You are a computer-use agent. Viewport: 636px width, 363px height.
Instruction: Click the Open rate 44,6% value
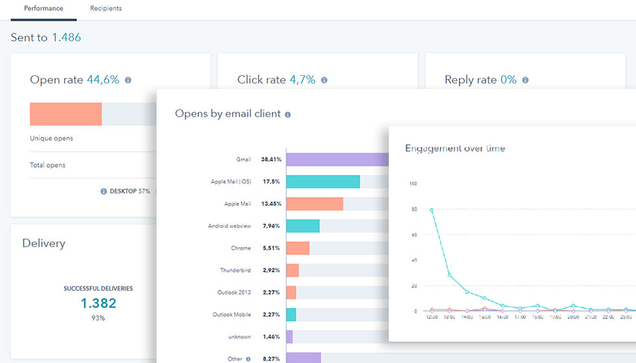pyautogui.click(x=103, y=79)
